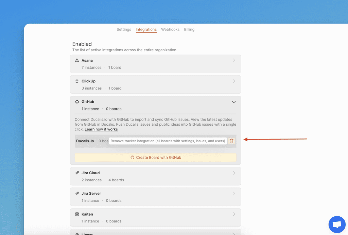
Task: Switch to the Settings tab
Action: tap(124, 30)
